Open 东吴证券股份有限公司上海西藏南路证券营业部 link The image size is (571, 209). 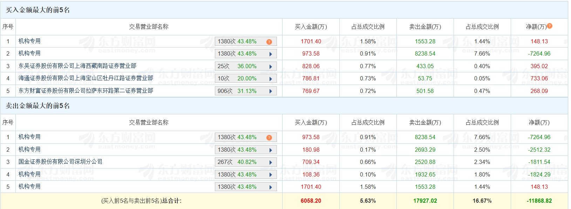pos(77,66)
